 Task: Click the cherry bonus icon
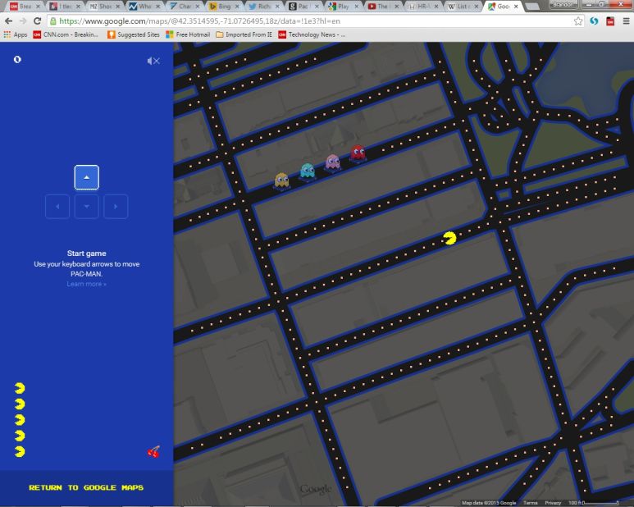pos(153,452)
